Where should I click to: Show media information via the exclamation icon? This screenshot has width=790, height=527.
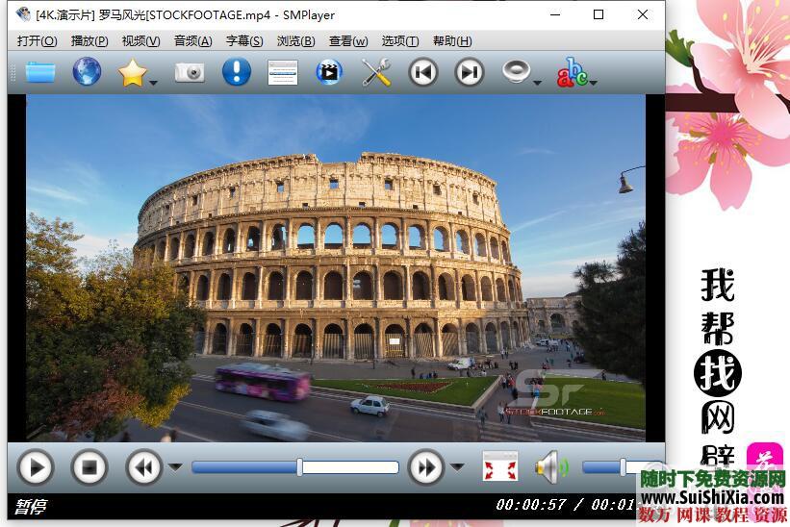click(236, 72)
